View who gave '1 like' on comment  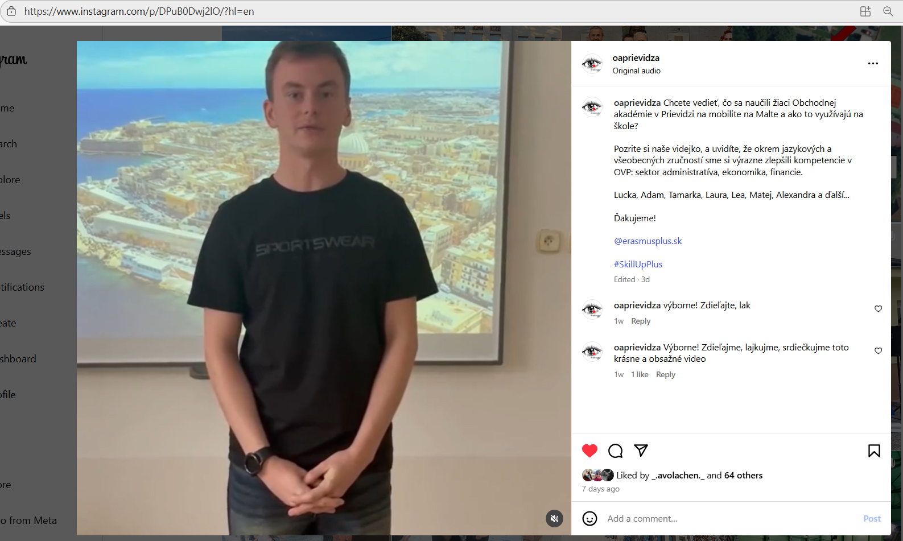click(640, 374)
